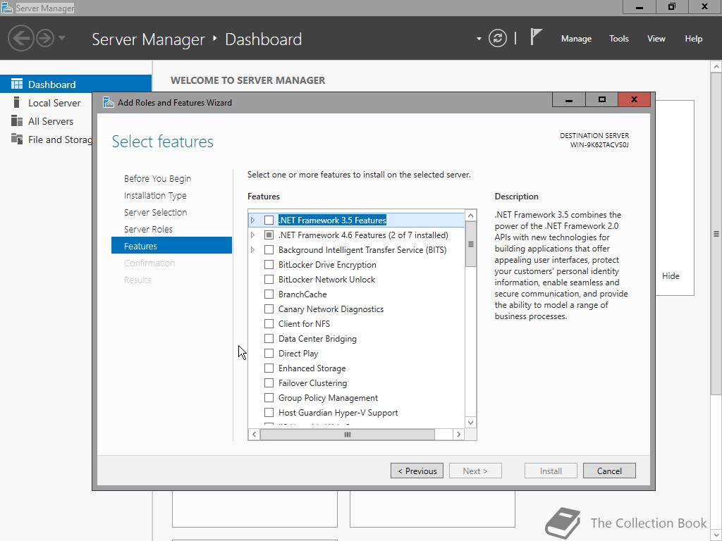
Task: Open the Manage menu
Action: [576, 39]
